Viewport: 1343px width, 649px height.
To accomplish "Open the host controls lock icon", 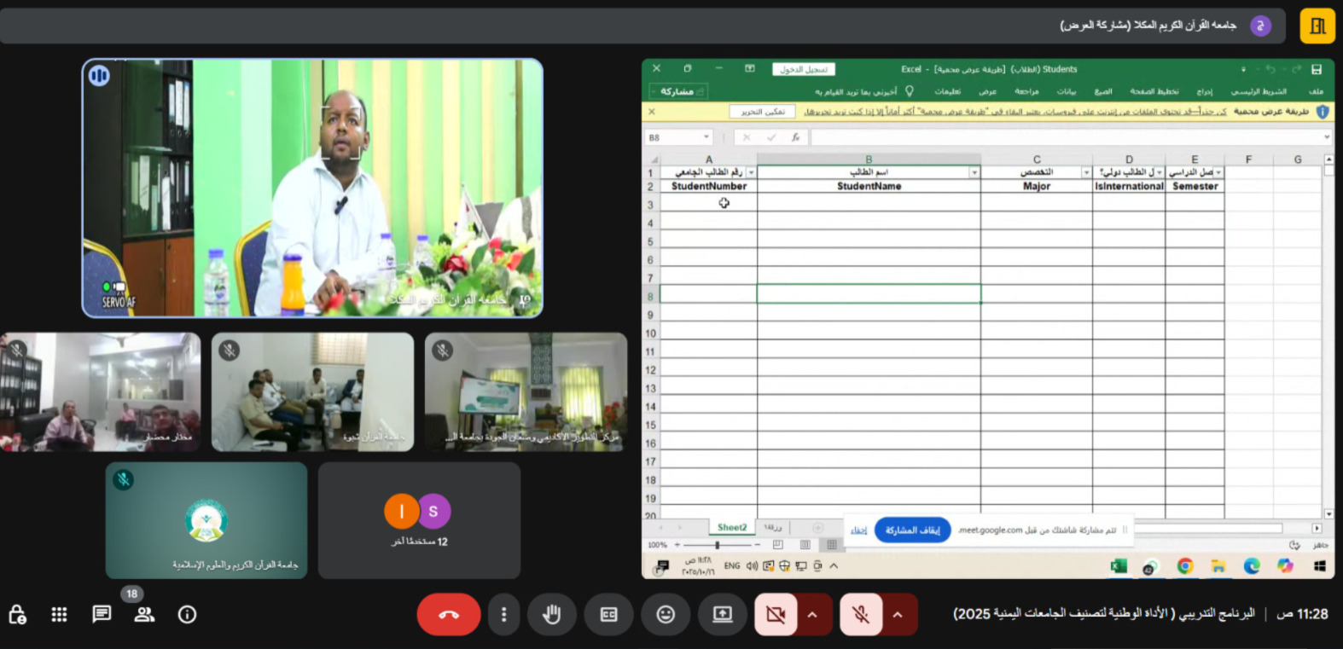I will (17, 615).
